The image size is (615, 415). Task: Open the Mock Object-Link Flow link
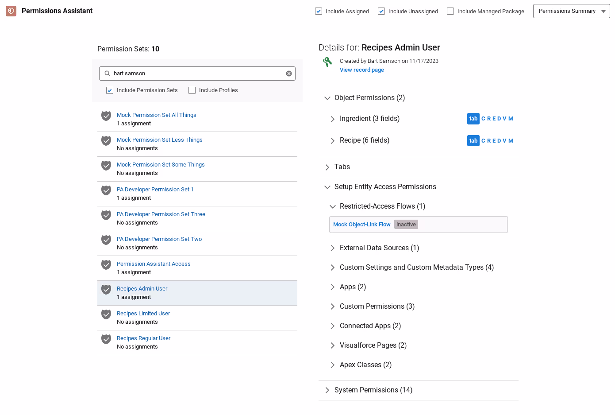pyautogui.click(x=362, y=225)
